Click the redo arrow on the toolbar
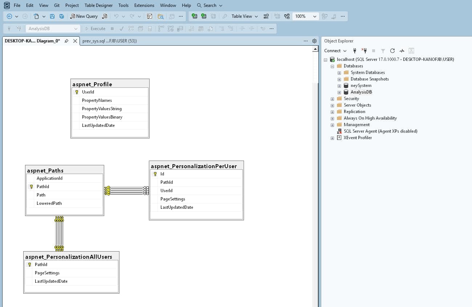The height and width of the screenshot is (307, 472). tap(133, 16)
